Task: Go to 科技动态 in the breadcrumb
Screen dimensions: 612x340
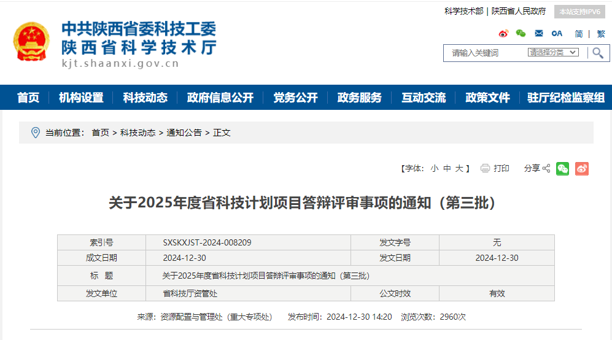Action: click(138, 133)
